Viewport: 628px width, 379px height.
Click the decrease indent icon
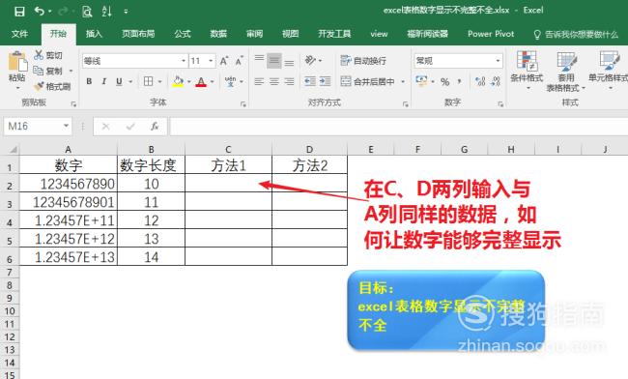(x=310, y=82)
